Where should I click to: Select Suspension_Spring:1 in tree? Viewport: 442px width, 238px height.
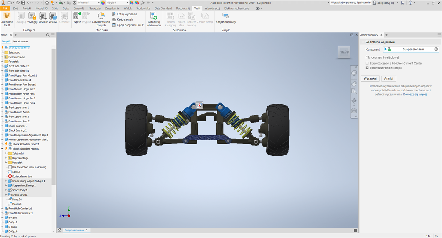tap(24, 186)
